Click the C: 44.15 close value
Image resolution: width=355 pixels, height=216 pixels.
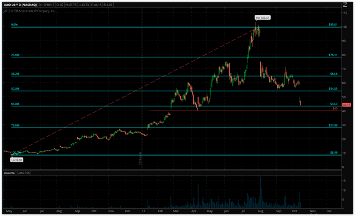(x=96, y=5)
